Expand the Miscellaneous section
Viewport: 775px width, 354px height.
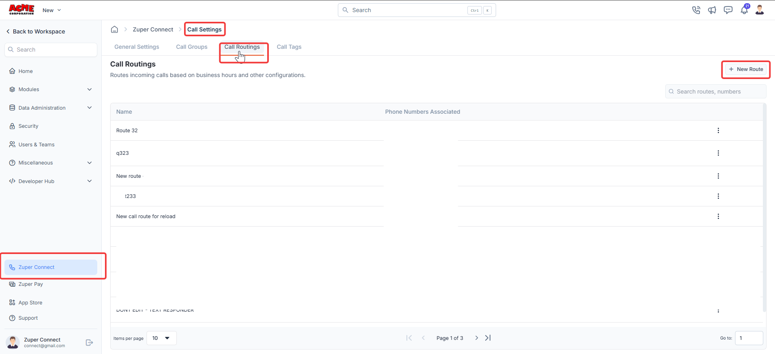pos(51,163)
